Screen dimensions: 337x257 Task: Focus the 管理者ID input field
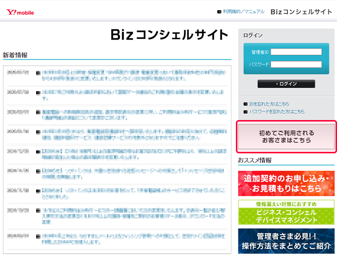[x=296, y=52]
